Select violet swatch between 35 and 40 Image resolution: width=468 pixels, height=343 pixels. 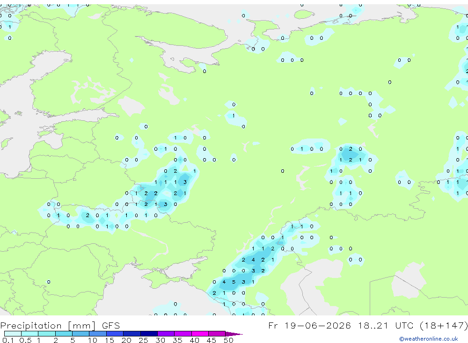tap(183, 334)
